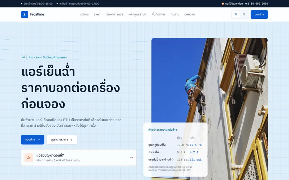Click the orange arrow on the problem card

(x=131, y=157)
